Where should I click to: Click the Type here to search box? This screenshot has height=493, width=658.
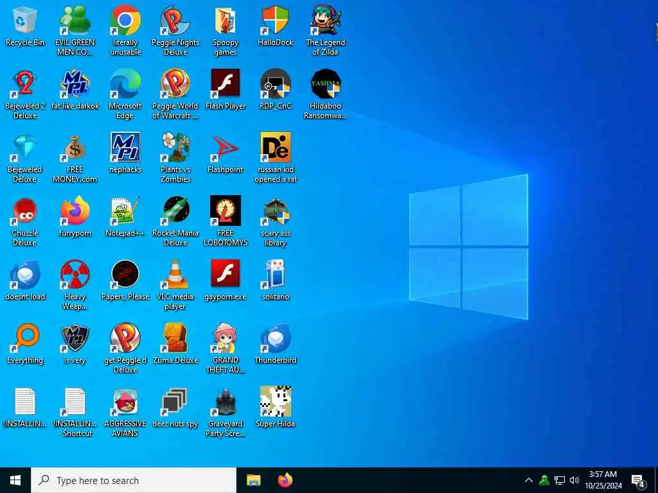coord(134,480)
